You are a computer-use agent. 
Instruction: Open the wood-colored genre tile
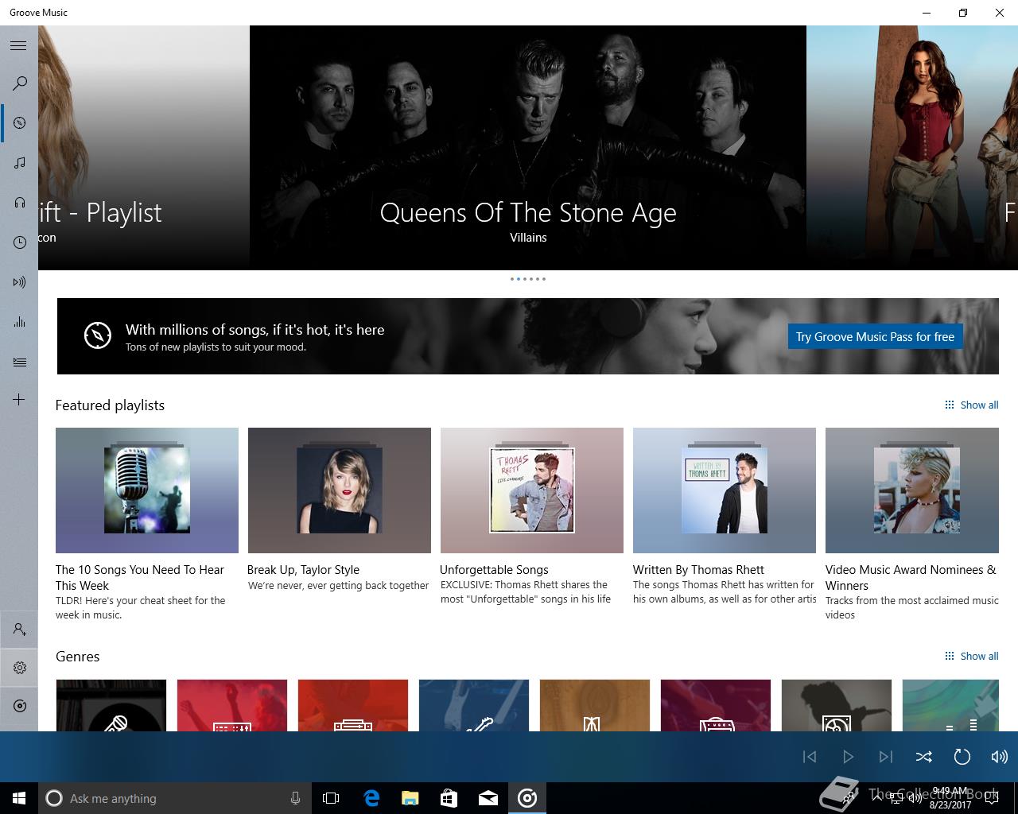pos(595,705)
